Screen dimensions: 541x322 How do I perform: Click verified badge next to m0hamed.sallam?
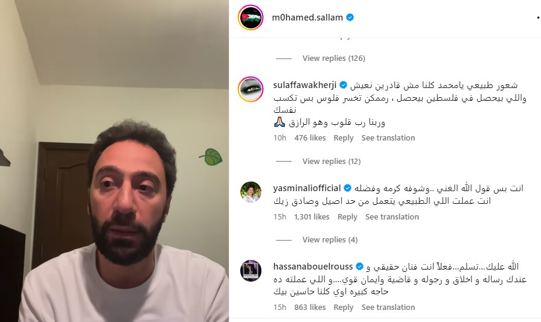pyautogui.click(x=350, y=17)
